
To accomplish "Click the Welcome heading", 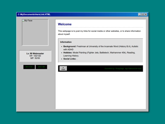I will pyautogui.click(x=65, y=24).
